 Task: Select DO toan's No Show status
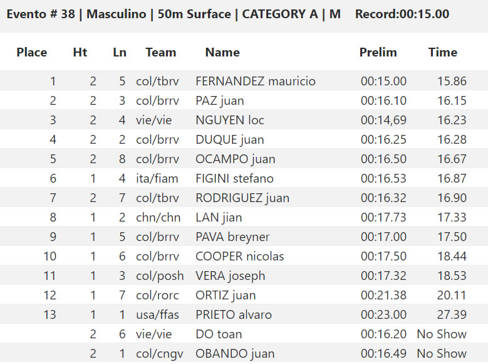[x=442, y=334]
